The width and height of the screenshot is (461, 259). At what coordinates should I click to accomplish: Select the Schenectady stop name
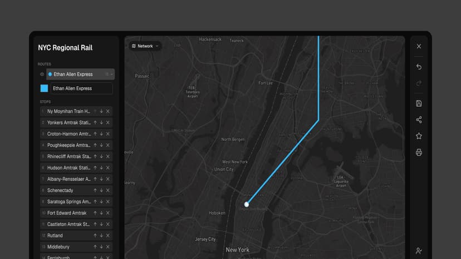pyautogui.click(x=60, y=190)
